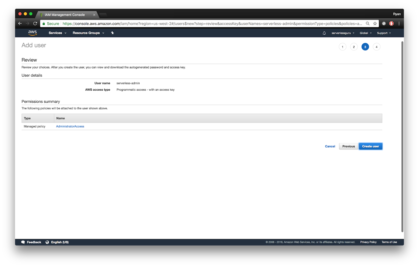Open the AdministratorAccess policy link
Image resolution: width=419 pixels, height=267 pixels.
point(70,126)
